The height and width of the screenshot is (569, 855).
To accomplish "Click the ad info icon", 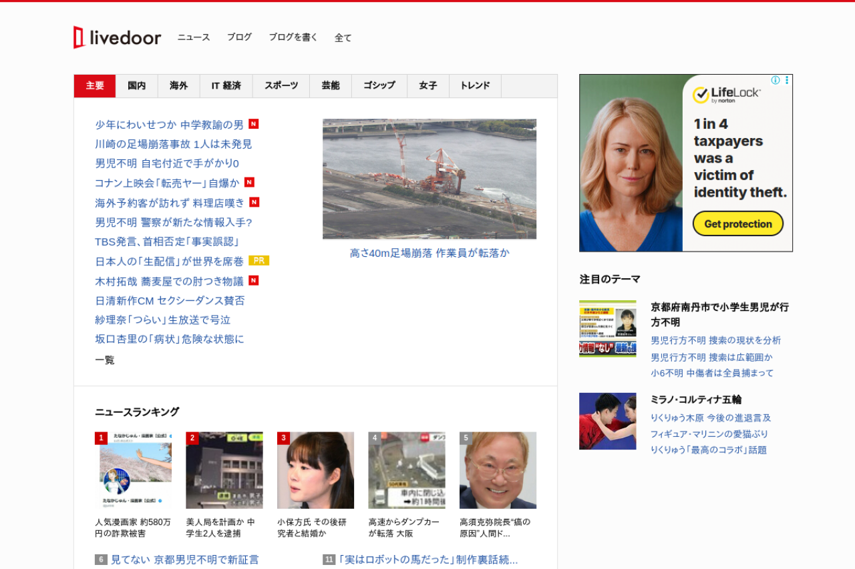I will [776, 80].
